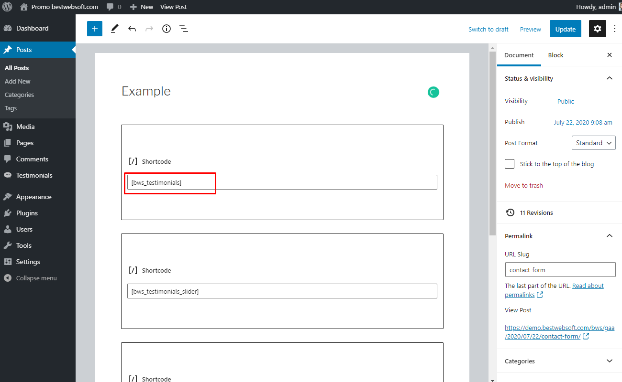Click the Preview button
Screen dimensions: 622x382
(531, 29)
